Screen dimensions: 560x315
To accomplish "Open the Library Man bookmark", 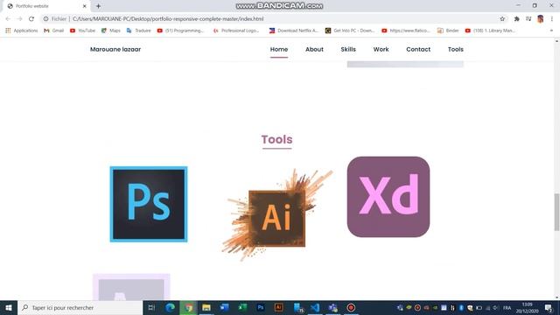I will (490, 31).
